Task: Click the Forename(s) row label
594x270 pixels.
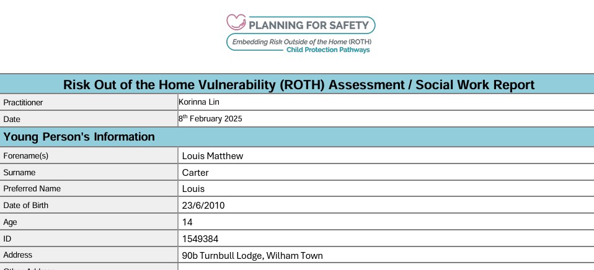Action: (26, 156)
